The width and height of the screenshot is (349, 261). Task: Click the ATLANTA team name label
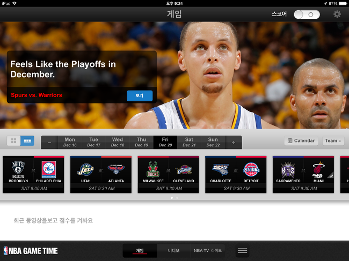click(116, 181)
